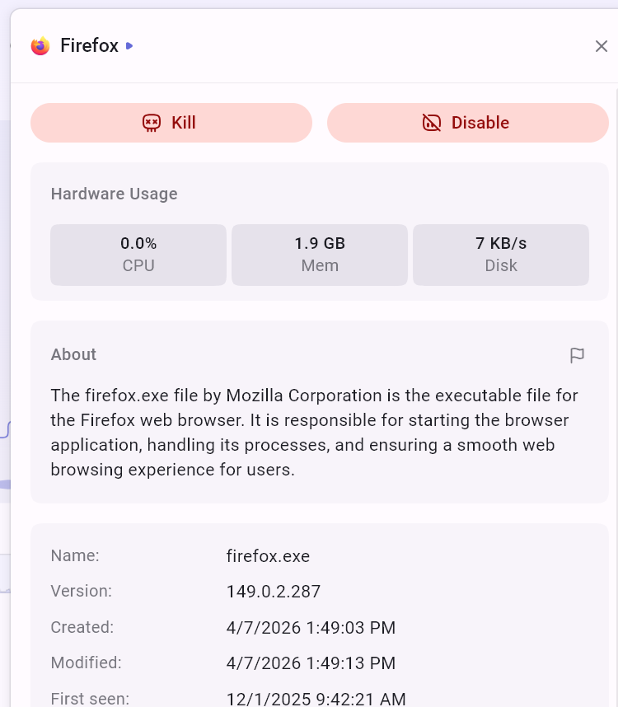
Task: Click the Hardware Usage heading
Action: pyautogui.click(x=114, y=194)
